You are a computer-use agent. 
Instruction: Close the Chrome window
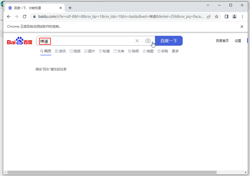pos(242,5)
